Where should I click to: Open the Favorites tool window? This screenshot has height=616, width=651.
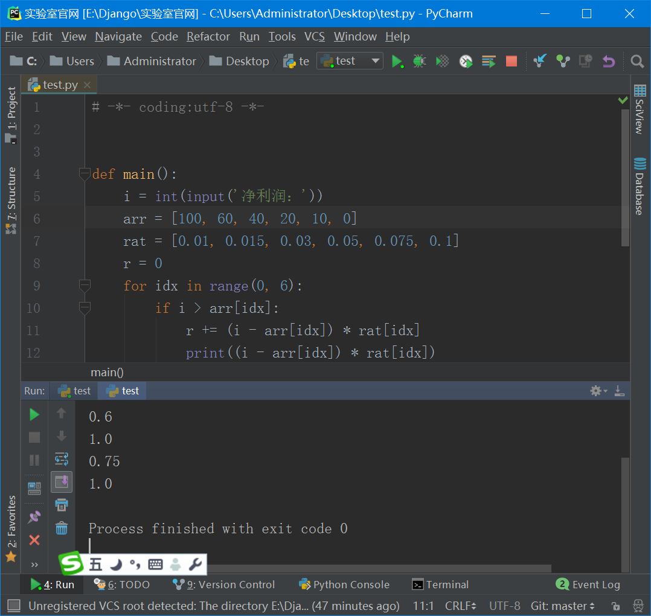(11, 528)
